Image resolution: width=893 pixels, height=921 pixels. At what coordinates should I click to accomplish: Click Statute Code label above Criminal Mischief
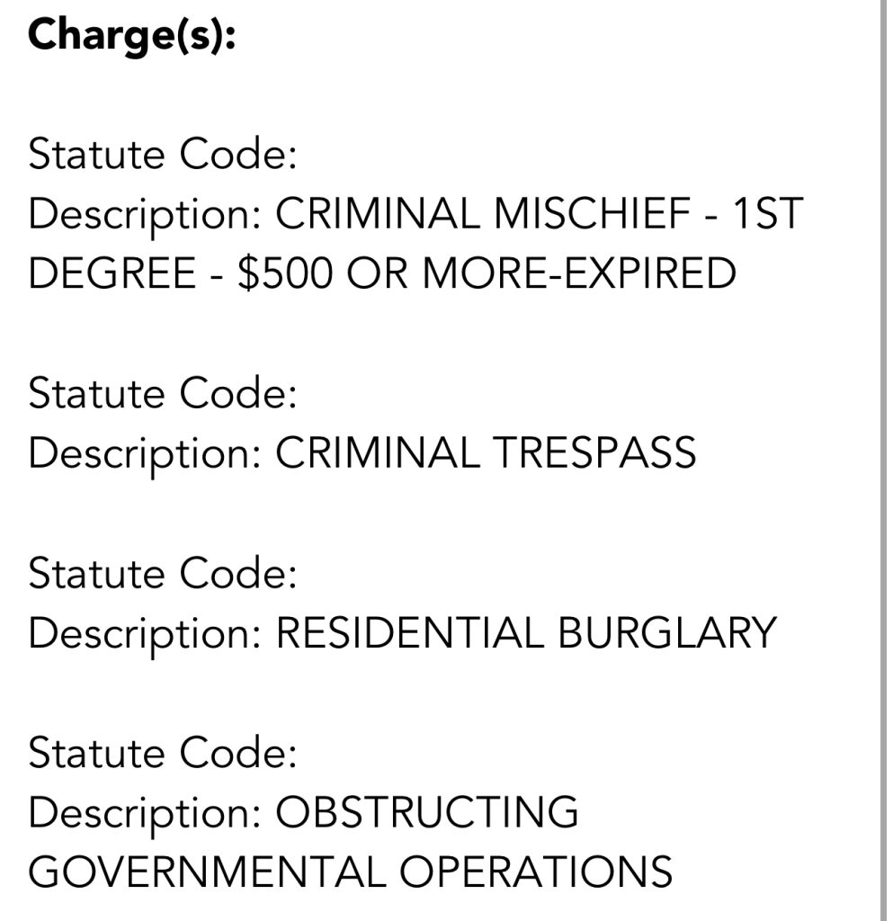162,156
